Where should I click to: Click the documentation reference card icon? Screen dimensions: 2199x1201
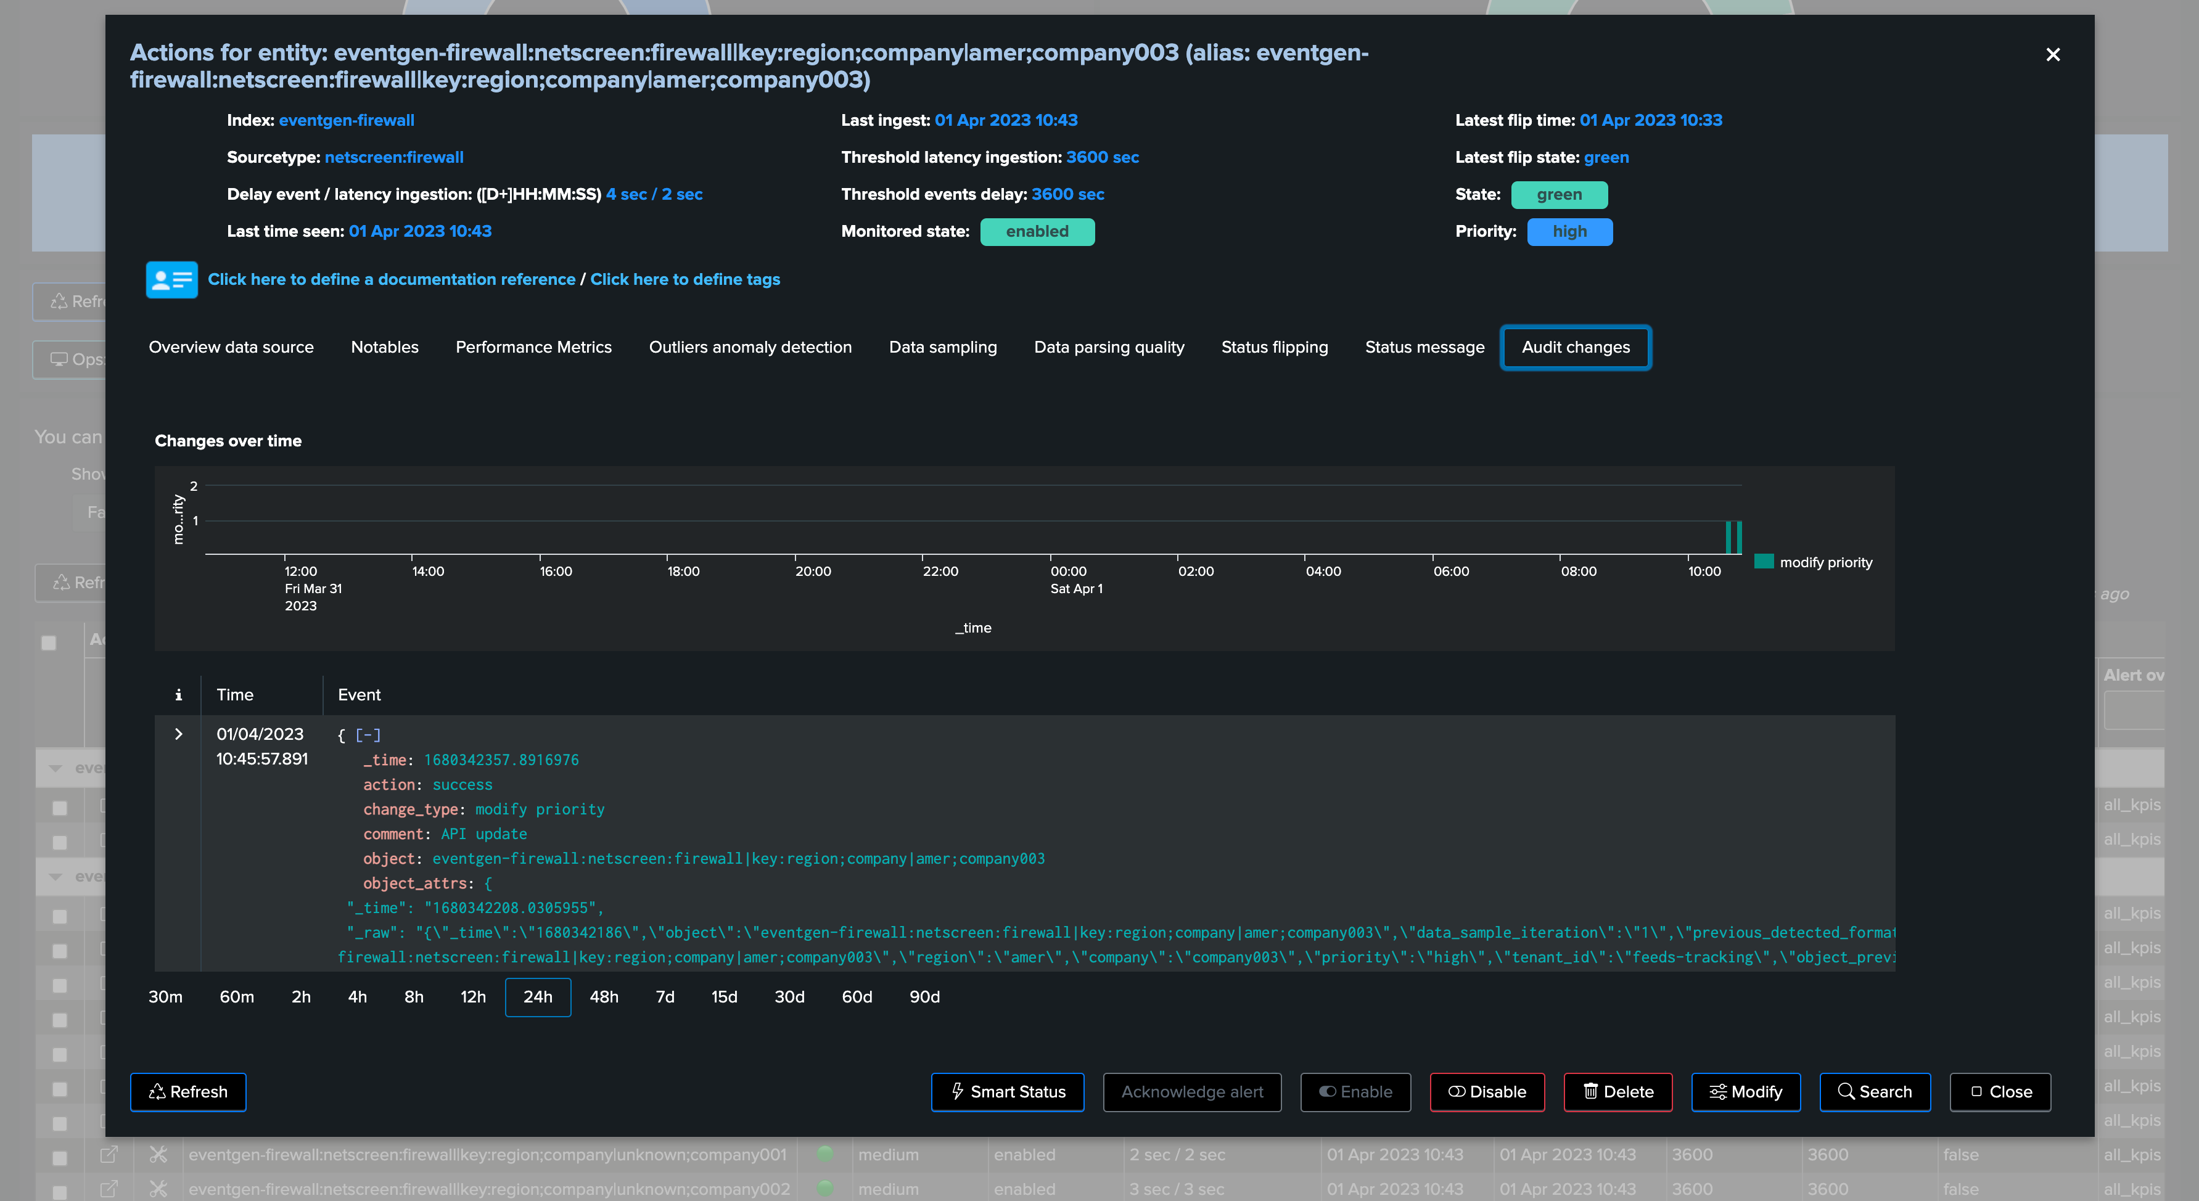tap(171, 280)
